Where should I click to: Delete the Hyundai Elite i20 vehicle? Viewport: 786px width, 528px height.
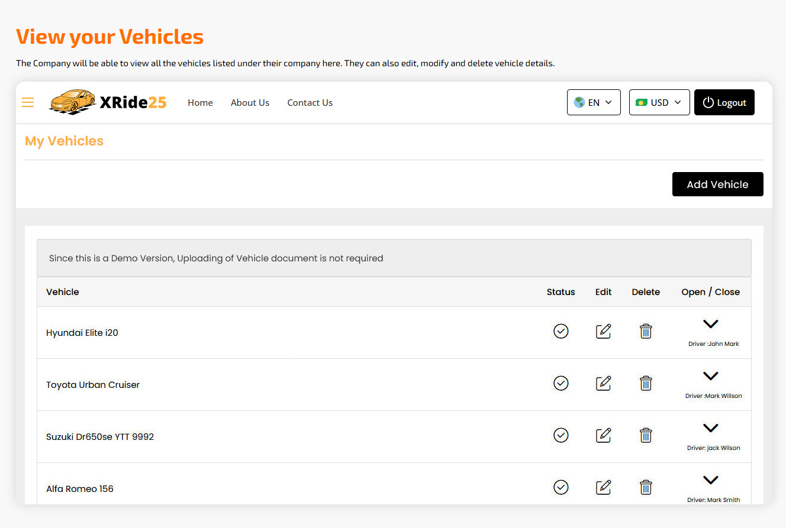click(646, 331)
